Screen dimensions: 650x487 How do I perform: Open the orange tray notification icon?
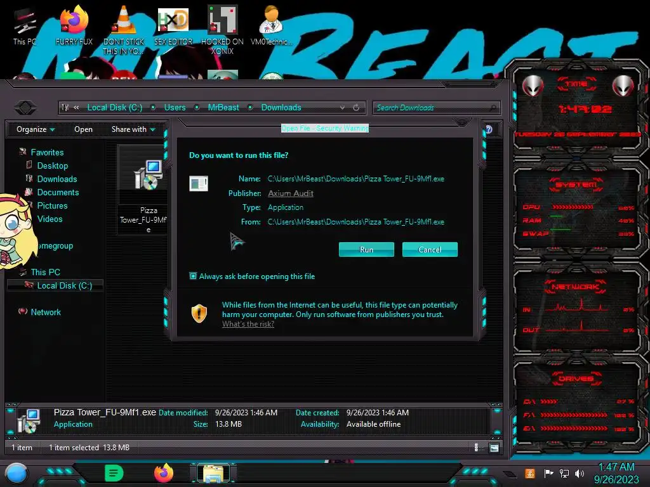530,473
